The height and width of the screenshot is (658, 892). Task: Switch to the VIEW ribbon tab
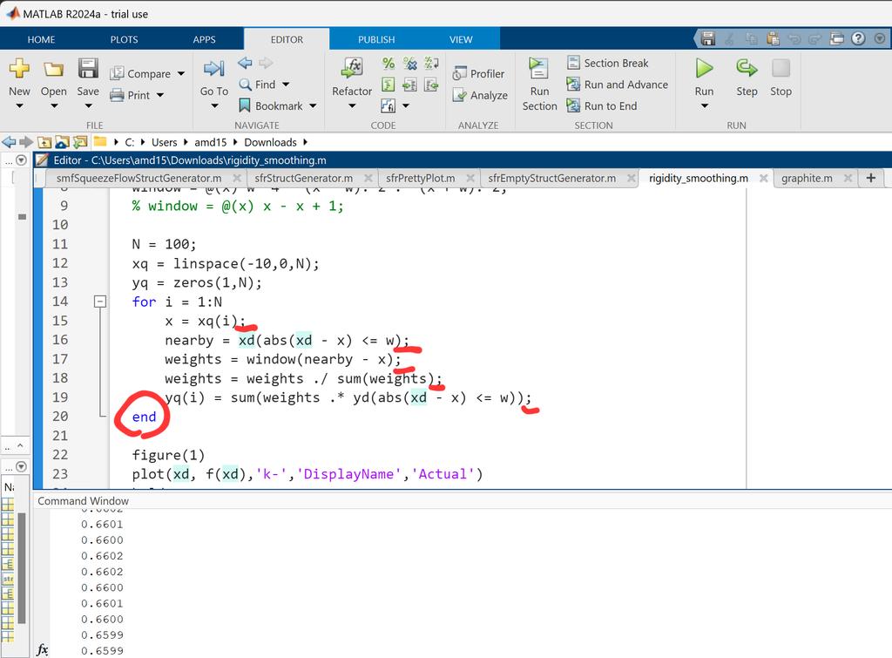pos(461,39)
